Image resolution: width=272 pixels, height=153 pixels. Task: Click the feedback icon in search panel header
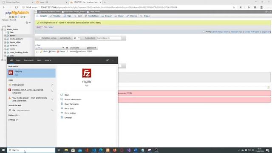(108, 60)
